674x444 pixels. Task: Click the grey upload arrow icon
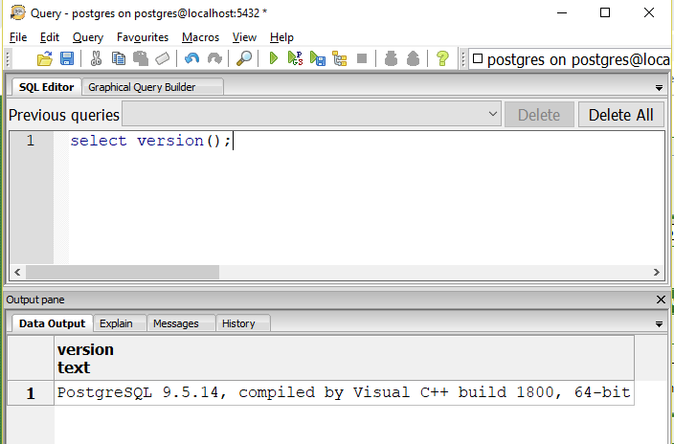tap(413, 58)
